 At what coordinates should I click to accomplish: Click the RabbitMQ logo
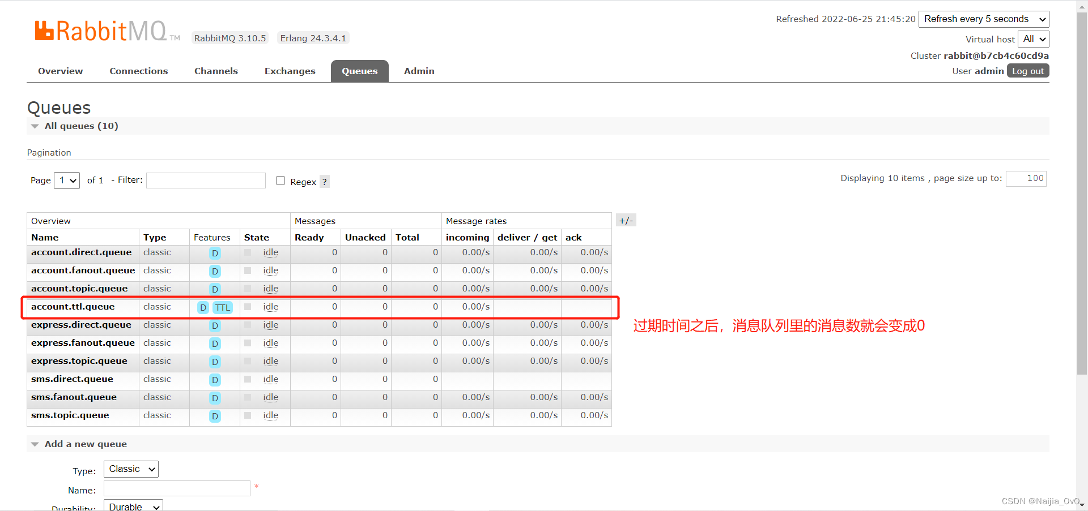[107, 31]
